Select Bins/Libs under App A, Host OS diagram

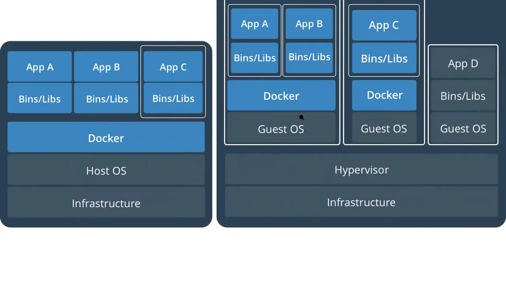(40, 98)
